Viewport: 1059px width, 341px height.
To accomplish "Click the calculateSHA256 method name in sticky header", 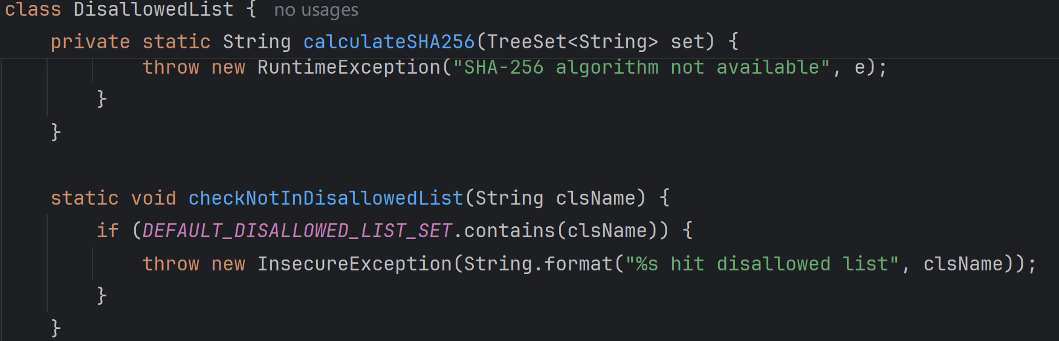I will pyautogui.click(x=389, y=42).
